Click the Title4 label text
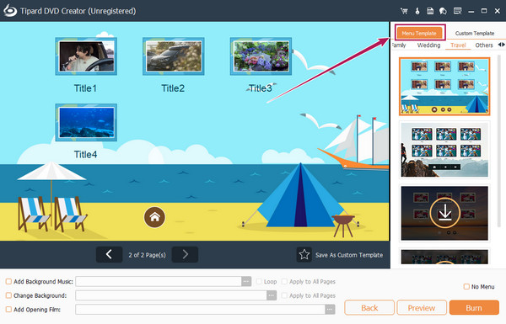Image resolution: width=506 pixels, height=324 pixels. click(x=85, y=155)
